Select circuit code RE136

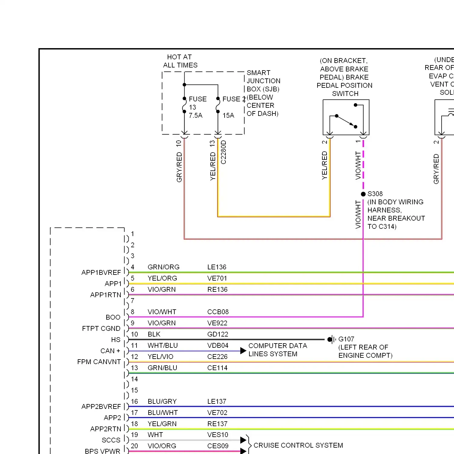click(x=217, y=289)
